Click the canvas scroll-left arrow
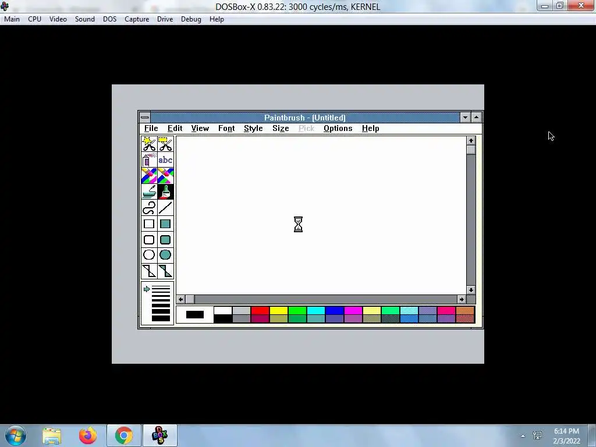596x447 pixels. pyautogui.click(x=180, y=300)
